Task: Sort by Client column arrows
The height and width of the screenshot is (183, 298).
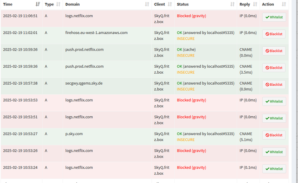Action: [x=169, y=4]
